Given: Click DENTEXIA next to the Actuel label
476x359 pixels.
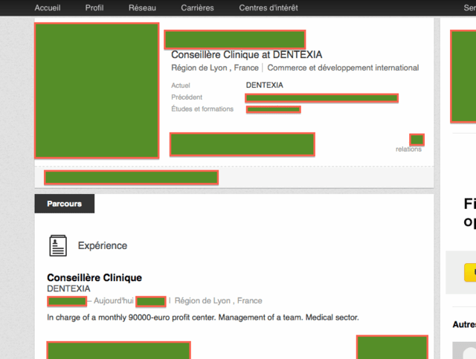Looking at the screenshot, I should click(264, 85).
